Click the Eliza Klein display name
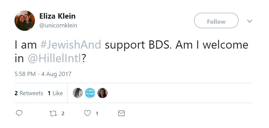Screen dimensions: 269x128 pyautogui.click(x=57, y=16)
